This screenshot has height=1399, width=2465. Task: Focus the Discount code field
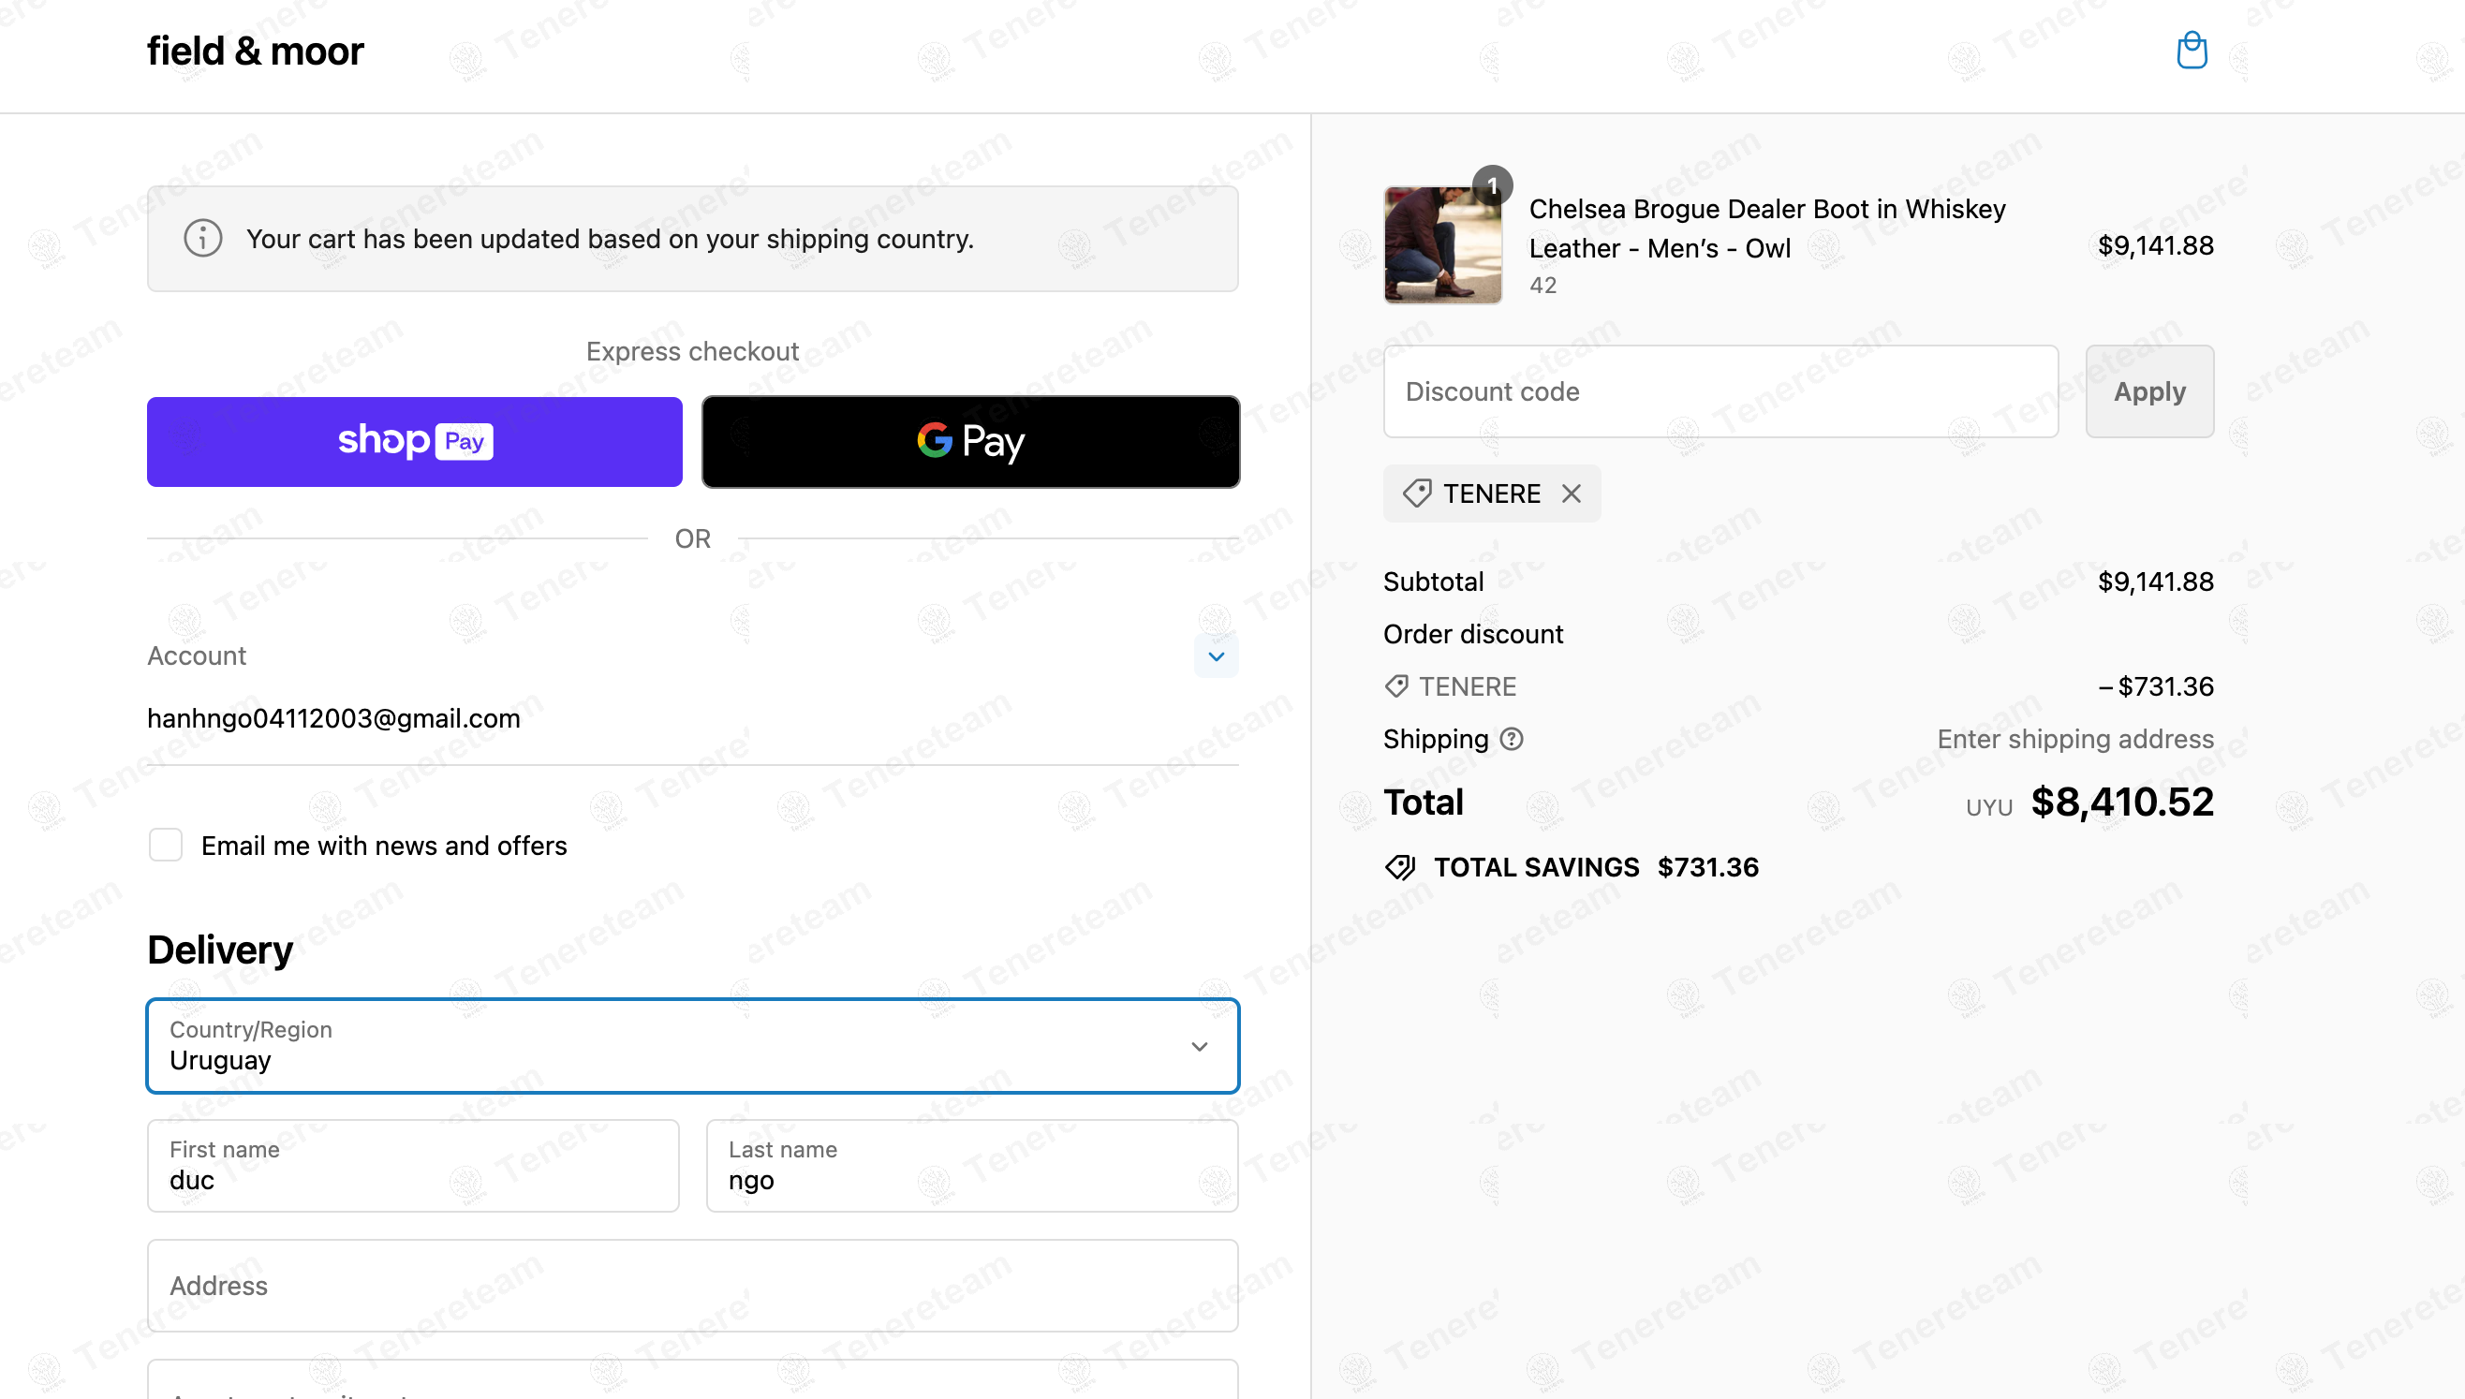pos(1720,392)
